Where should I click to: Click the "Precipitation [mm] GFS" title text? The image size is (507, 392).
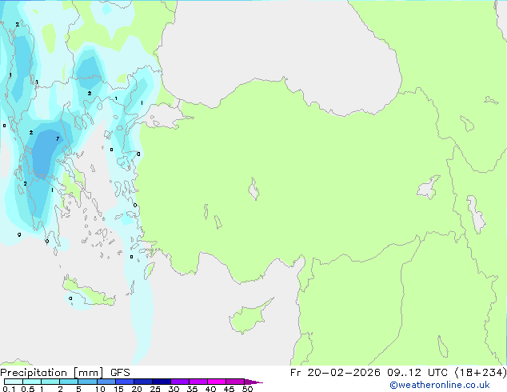(65, 373)
